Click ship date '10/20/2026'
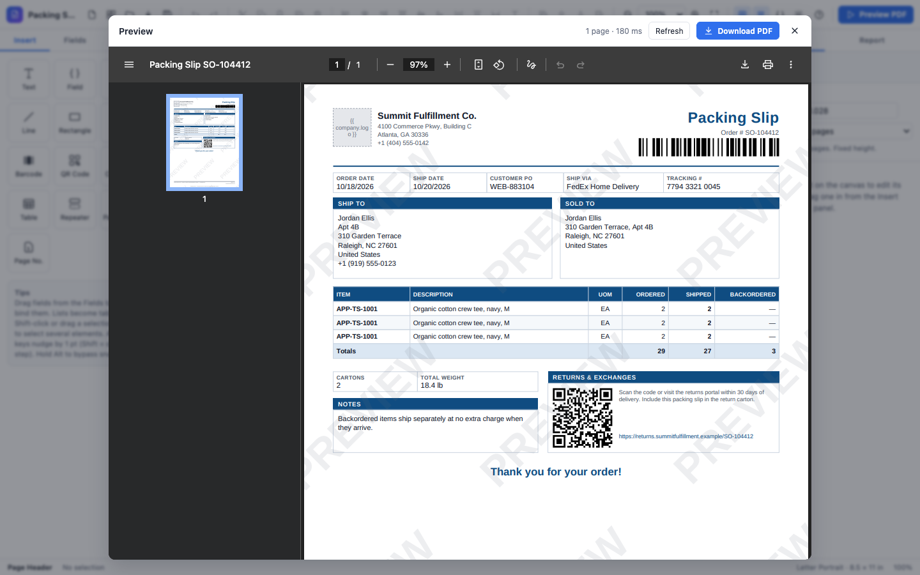 pyautogui.click(x=432, y=187)
